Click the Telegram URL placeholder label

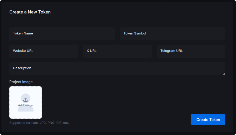[171, 51]
